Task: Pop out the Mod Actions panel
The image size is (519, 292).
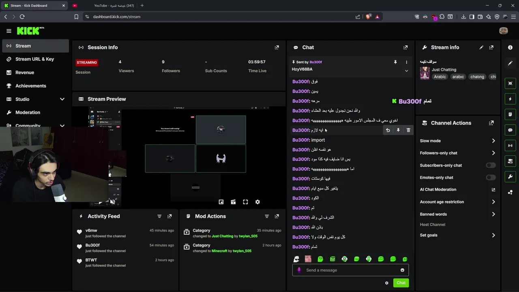Action: tap(277, 217)
